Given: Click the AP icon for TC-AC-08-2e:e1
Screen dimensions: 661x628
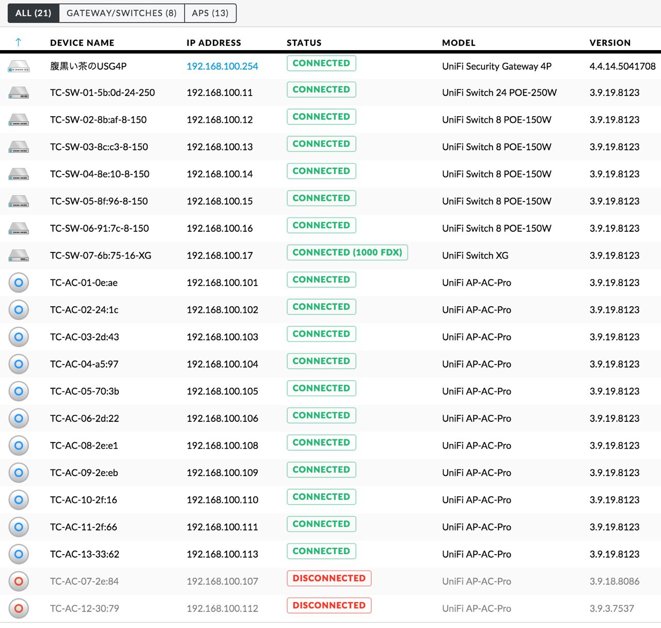Looking at the screenshot, I should pos(19,445).
